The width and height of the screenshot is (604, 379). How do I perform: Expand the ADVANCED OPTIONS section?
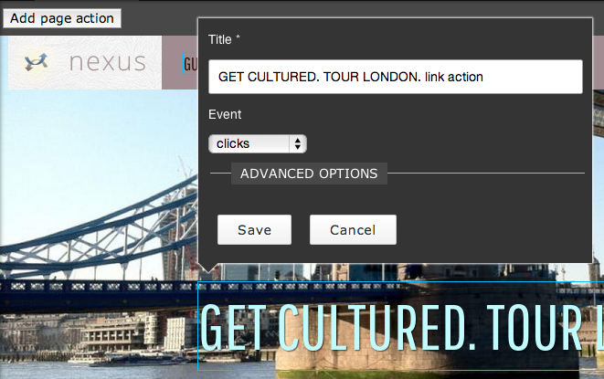[309, 174]
